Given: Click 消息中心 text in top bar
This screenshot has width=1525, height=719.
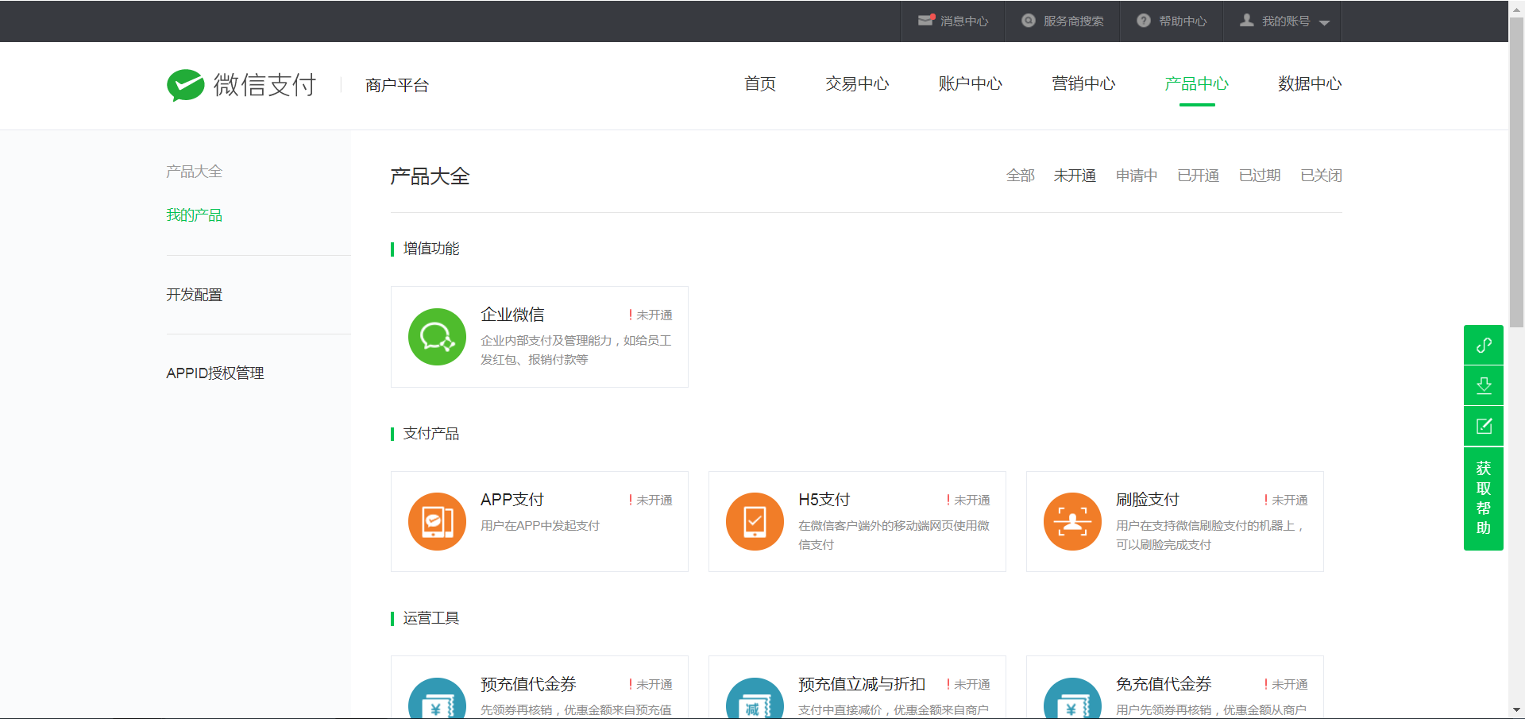Looking at the screenshot, I should point(964,21).
